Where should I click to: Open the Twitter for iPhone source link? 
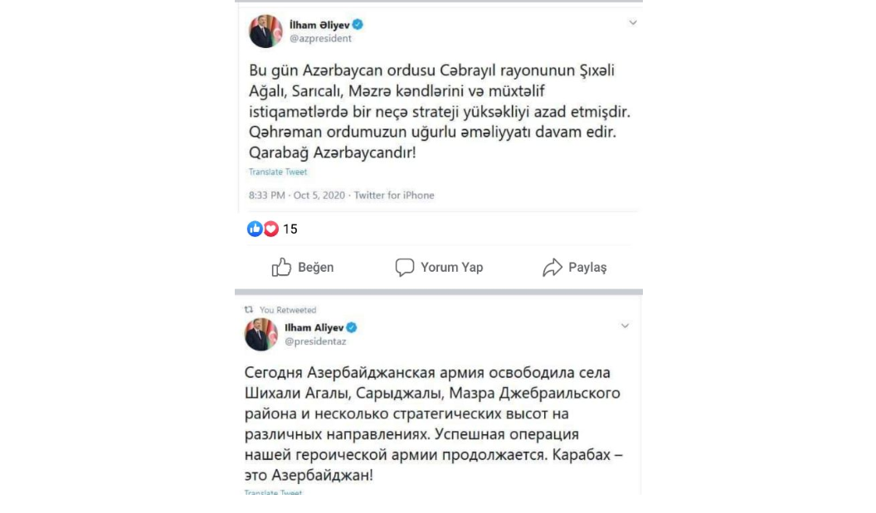(394, 196)
